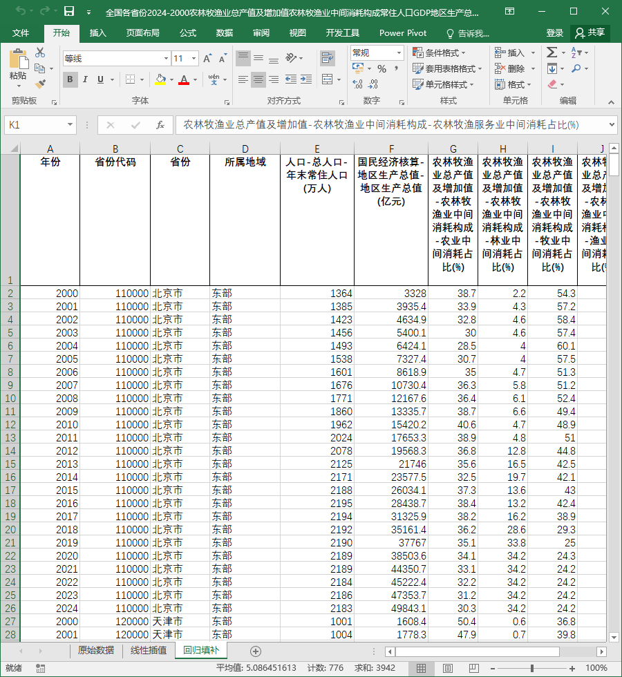
Task: Toggle Italic formatting
Action: pyautogui.click(x=85, y=79)
